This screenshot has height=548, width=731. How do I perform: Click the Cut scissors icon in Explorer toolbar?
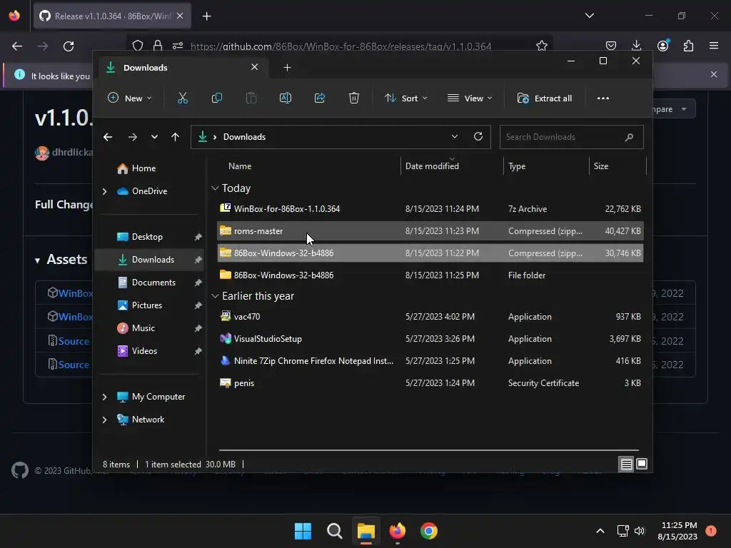pyautogui.click(x=183, y=98)
